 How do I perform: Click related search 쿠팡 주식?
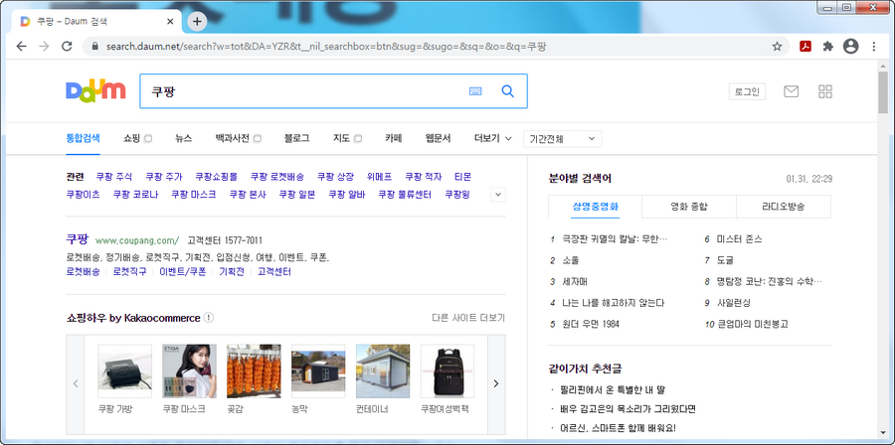click(x=114, y=177)
